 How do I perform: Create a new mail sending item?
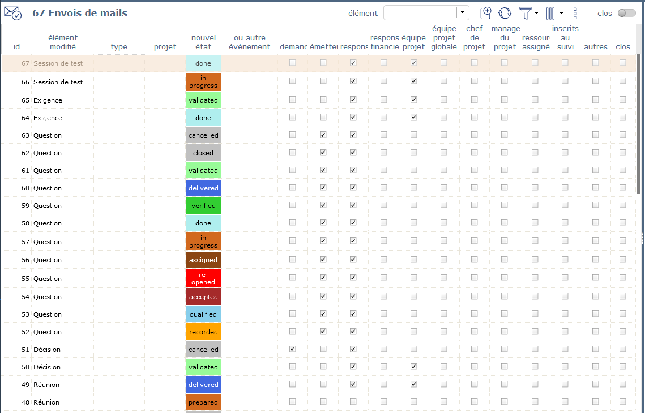click(485, 13)
